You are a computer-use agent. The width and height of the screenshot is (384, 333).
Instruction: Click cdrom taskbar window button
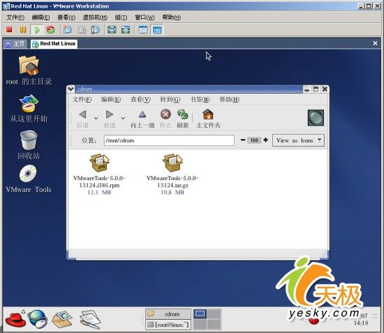click(168, 313)
